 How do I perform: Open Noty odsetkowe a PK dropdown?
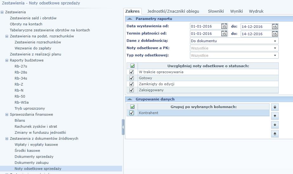(x=275, y=48)
